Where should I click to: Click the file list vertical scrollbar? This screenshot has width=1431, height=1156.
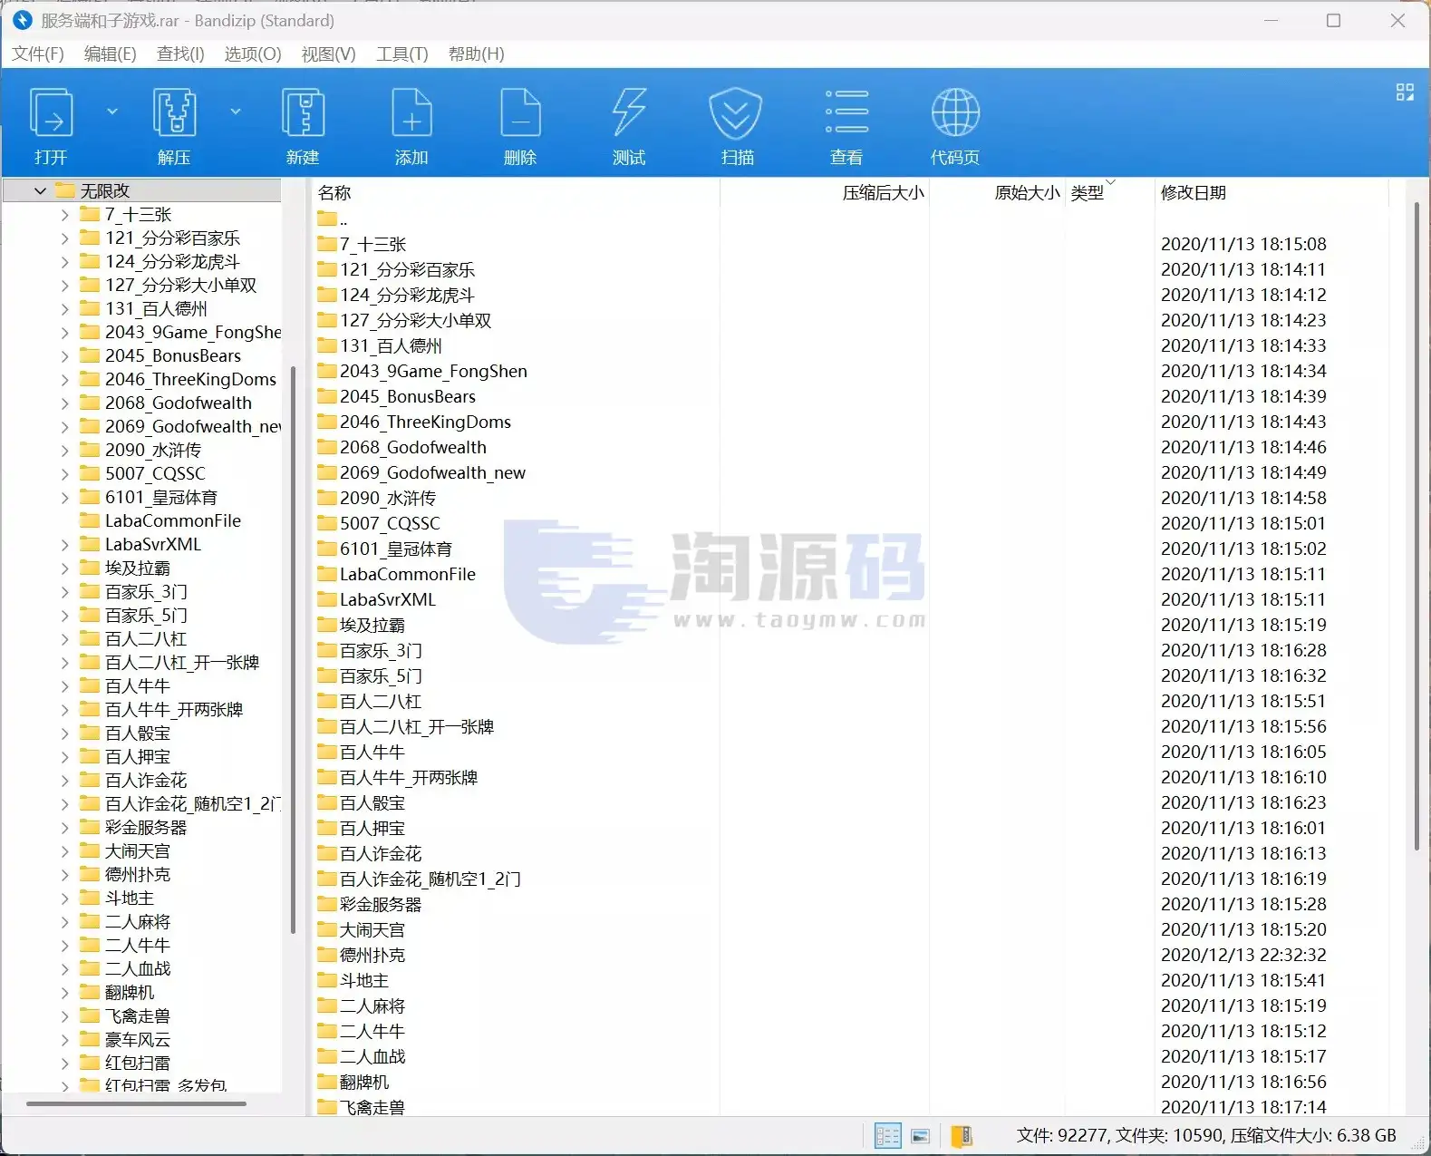(x=1416, y=526)
